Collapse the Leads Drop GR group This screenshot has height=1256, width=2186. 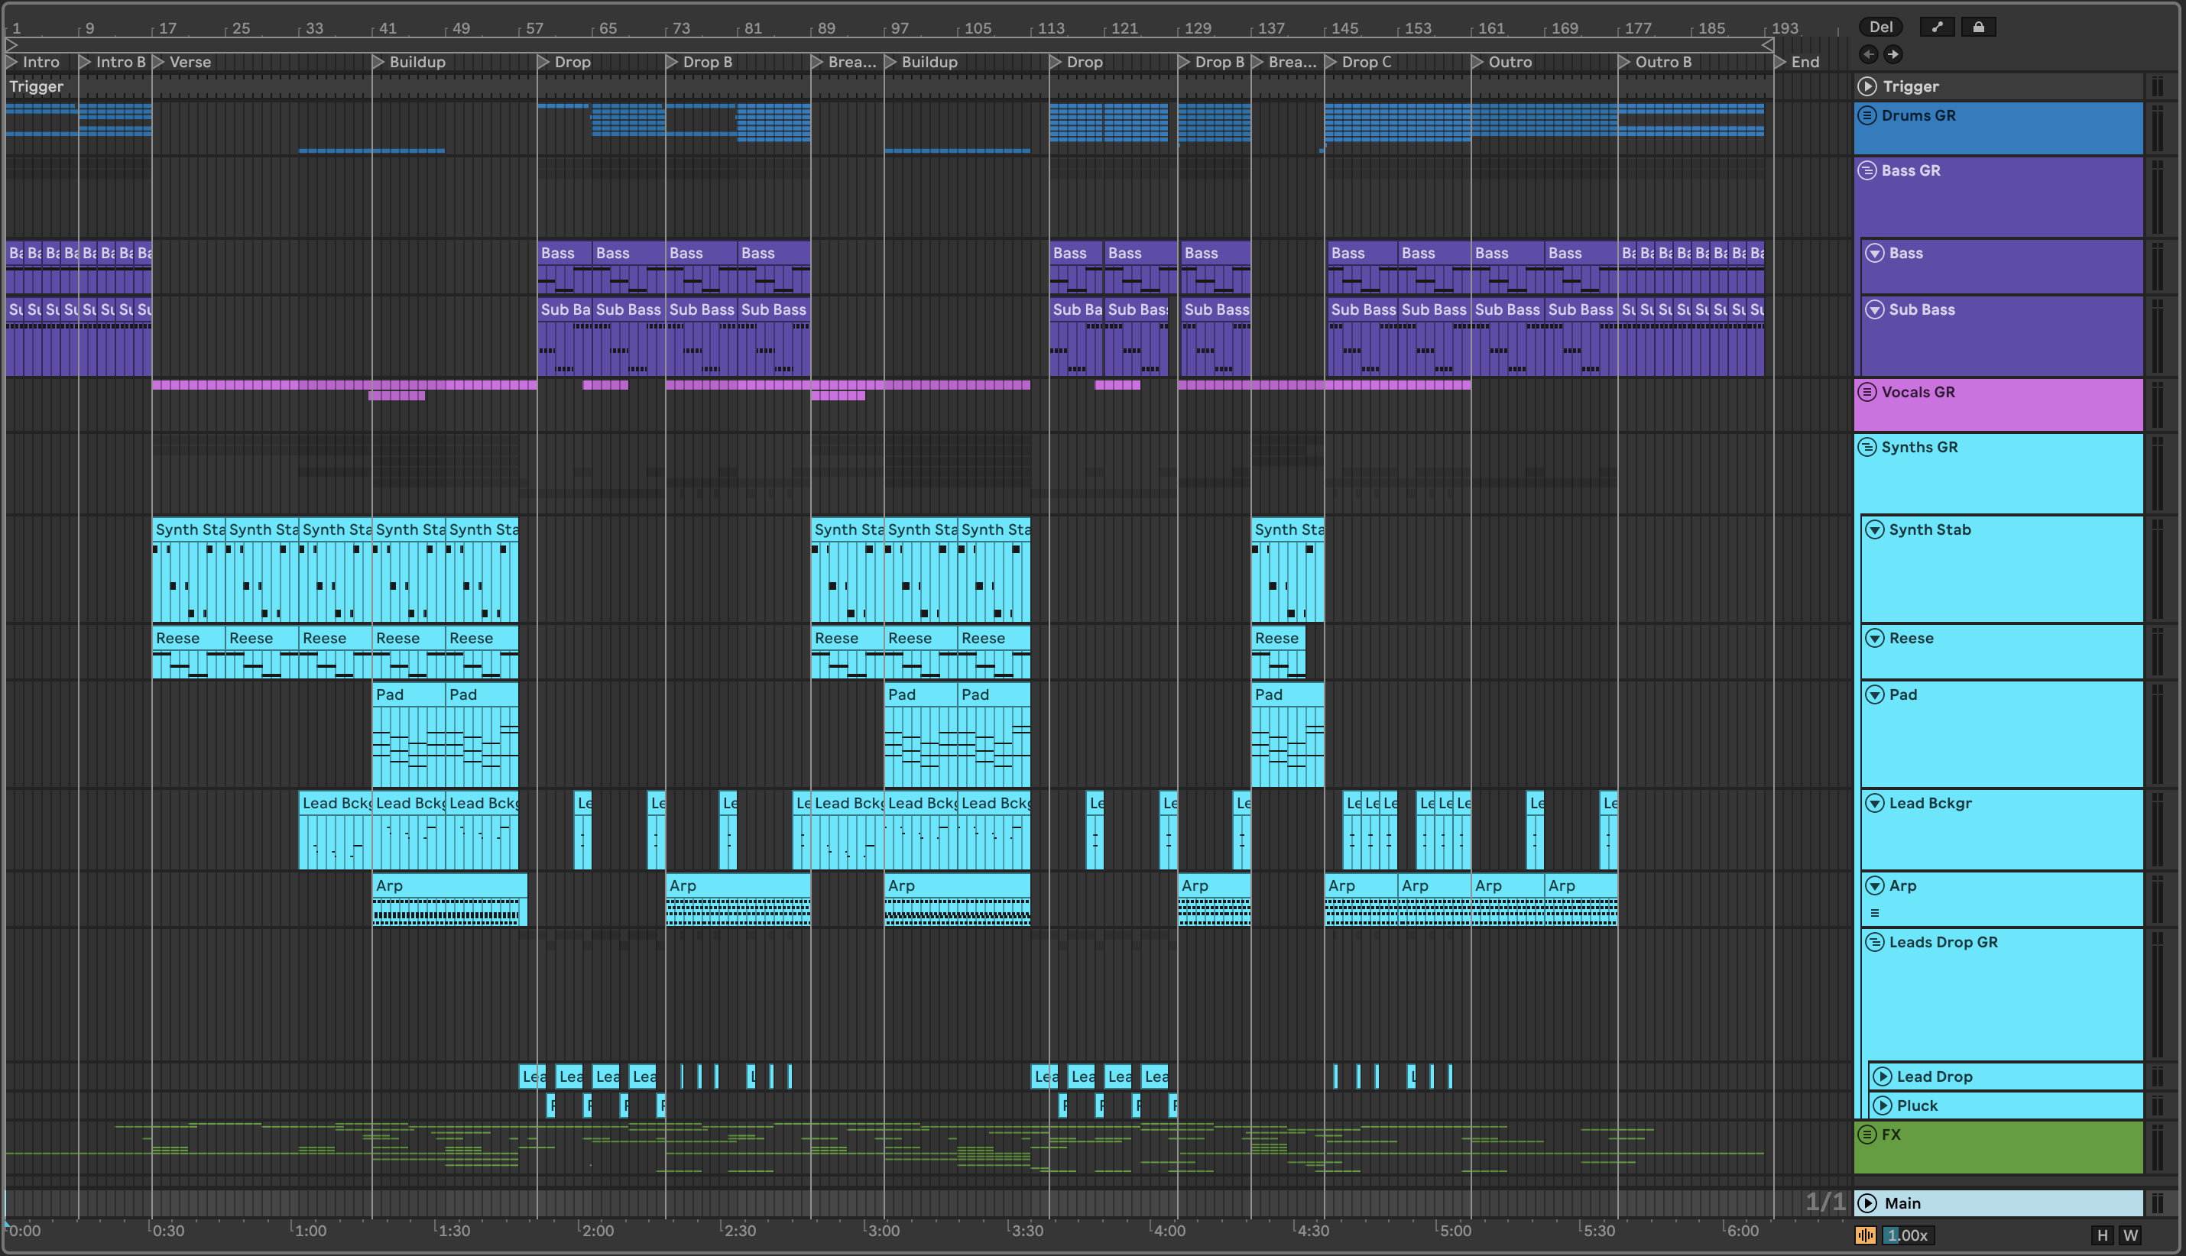point(1874,942)
